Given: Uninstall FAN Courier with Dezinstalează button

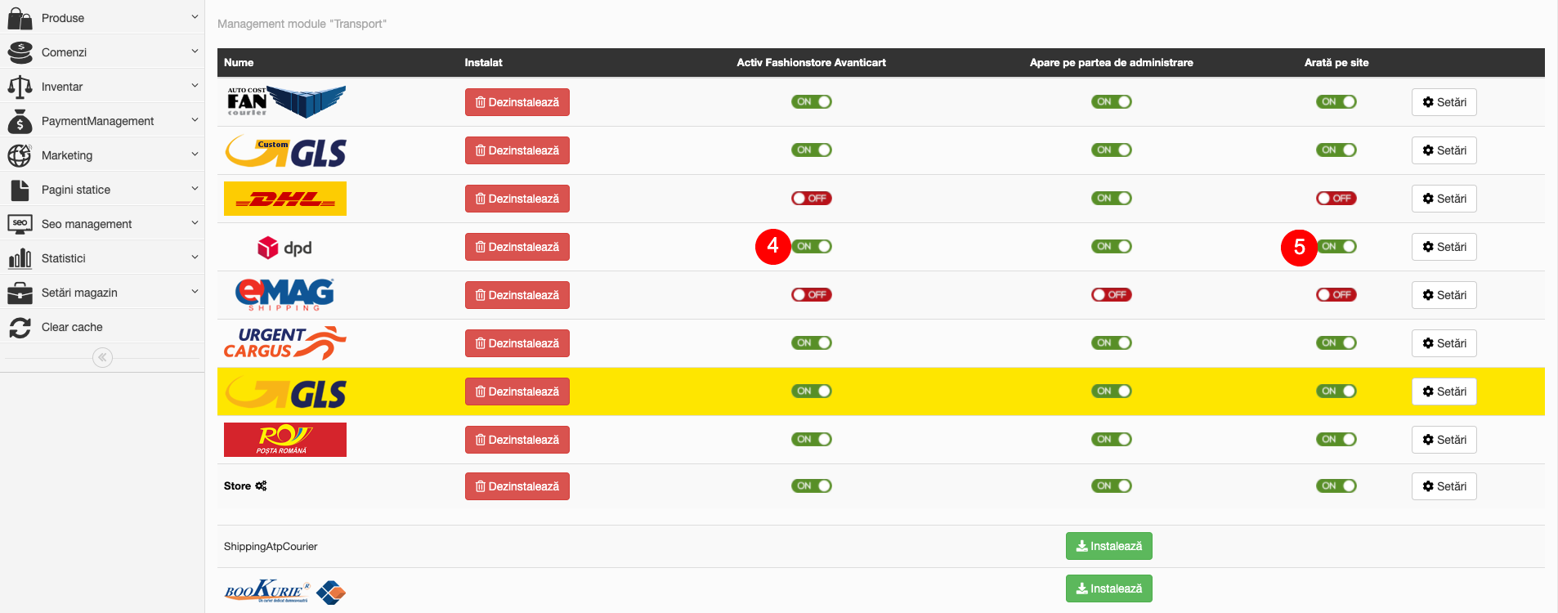Looking at the screenshot, I should click(x=517, y=102).
